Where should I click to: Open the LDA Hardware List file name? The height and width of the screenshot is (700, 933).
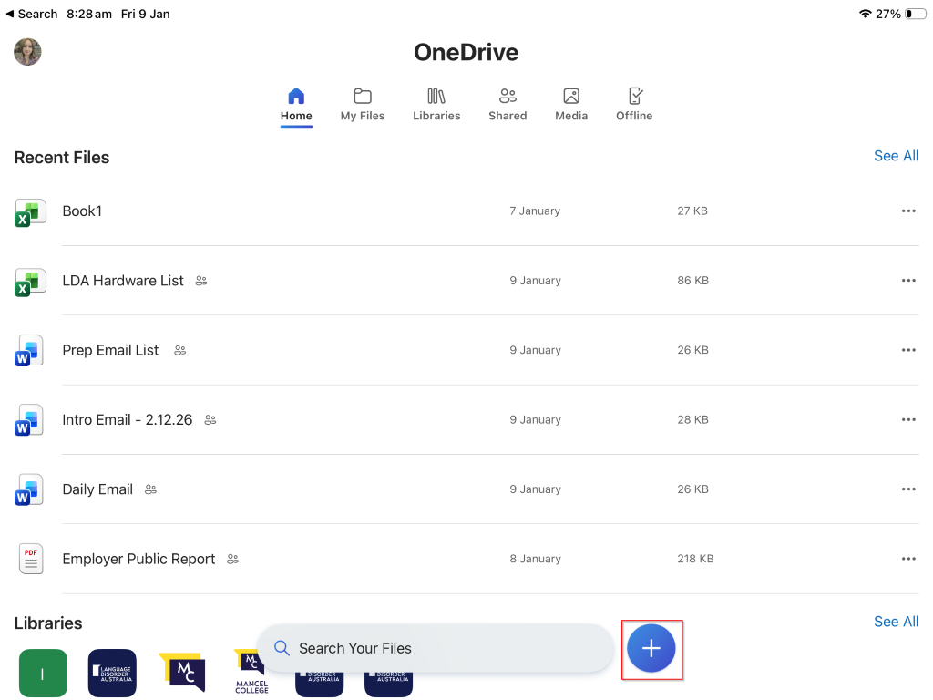(x=123, y=281)
